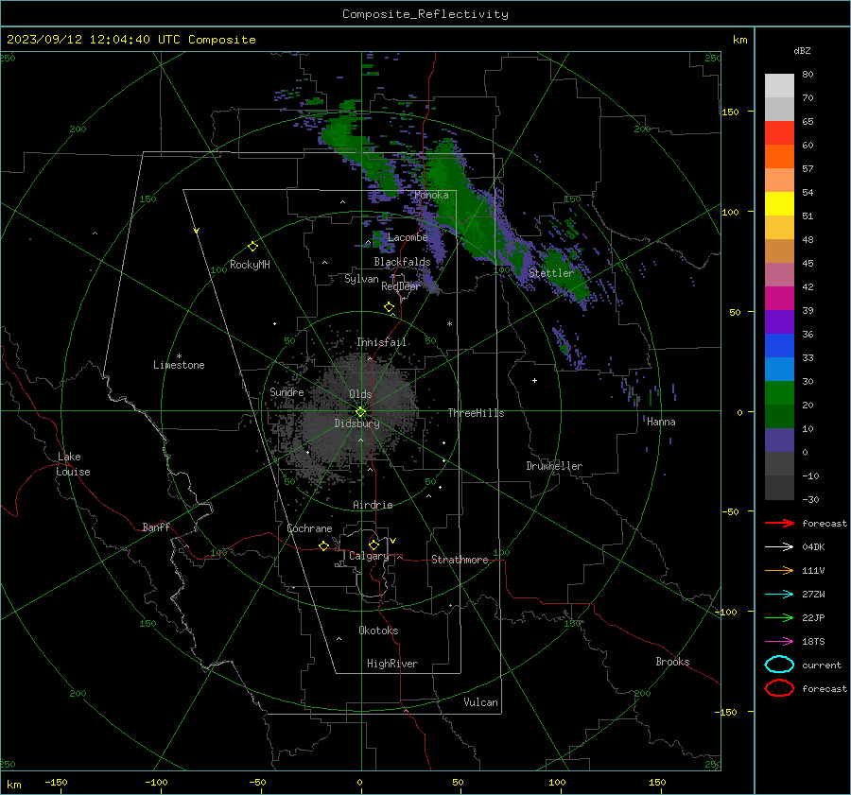The image size is (851, 795).
Task: Click the yellow radar-site diamond between Olds and Didsbury
Action: tap(360, 412)
